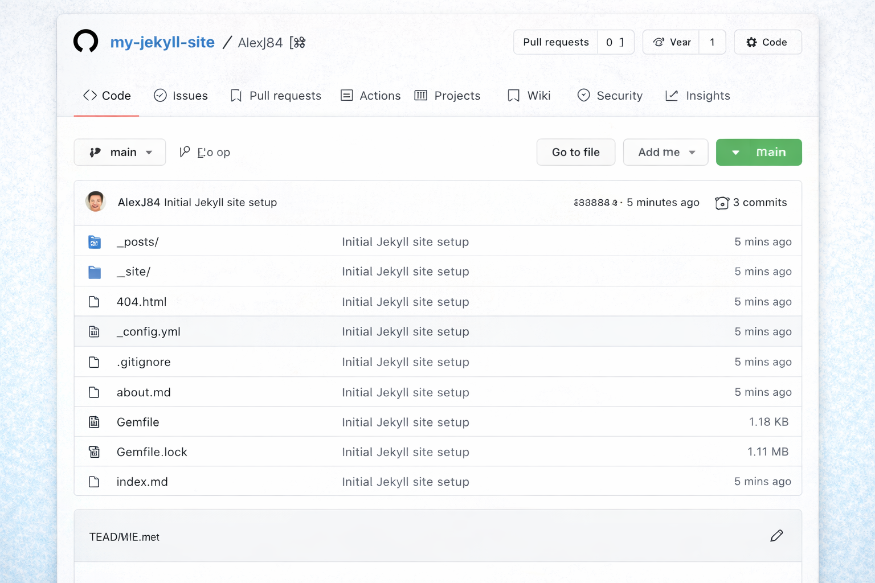875x583 pixels.
Task: Open the my-jekyll-site repository link
Action: click(162, 42)
